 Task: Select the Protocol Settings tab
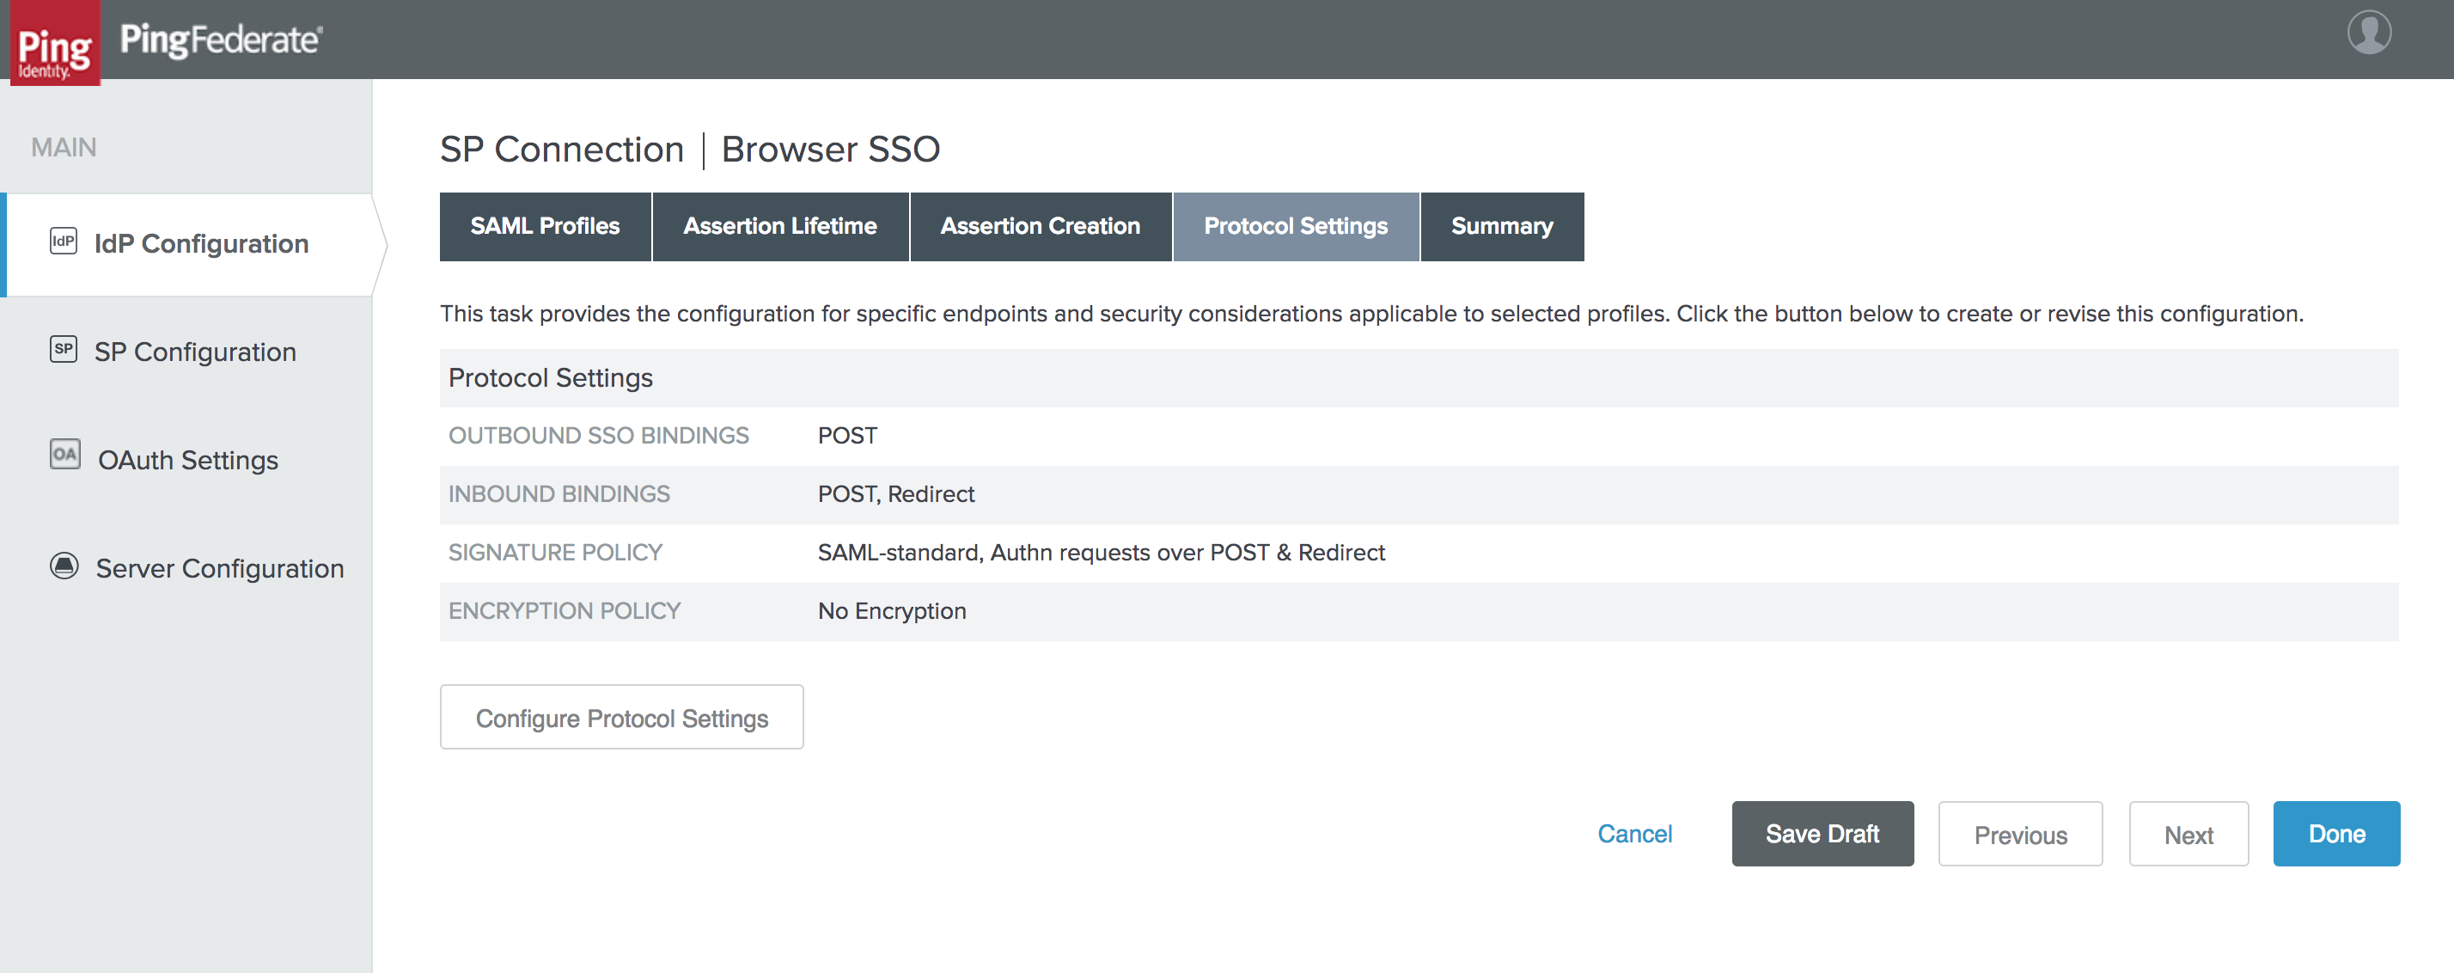(x=1296, y=227)
